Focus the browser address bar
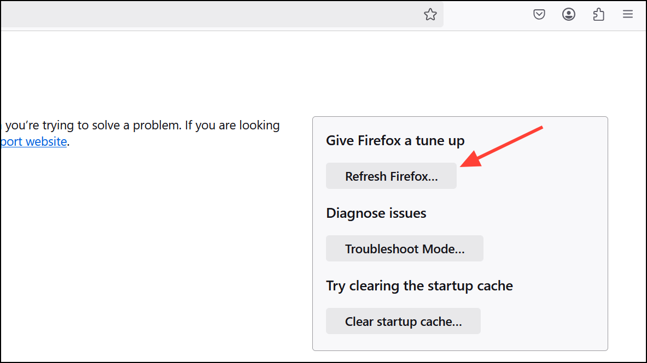Screen dimensions: 647x363 pos(219,14)
